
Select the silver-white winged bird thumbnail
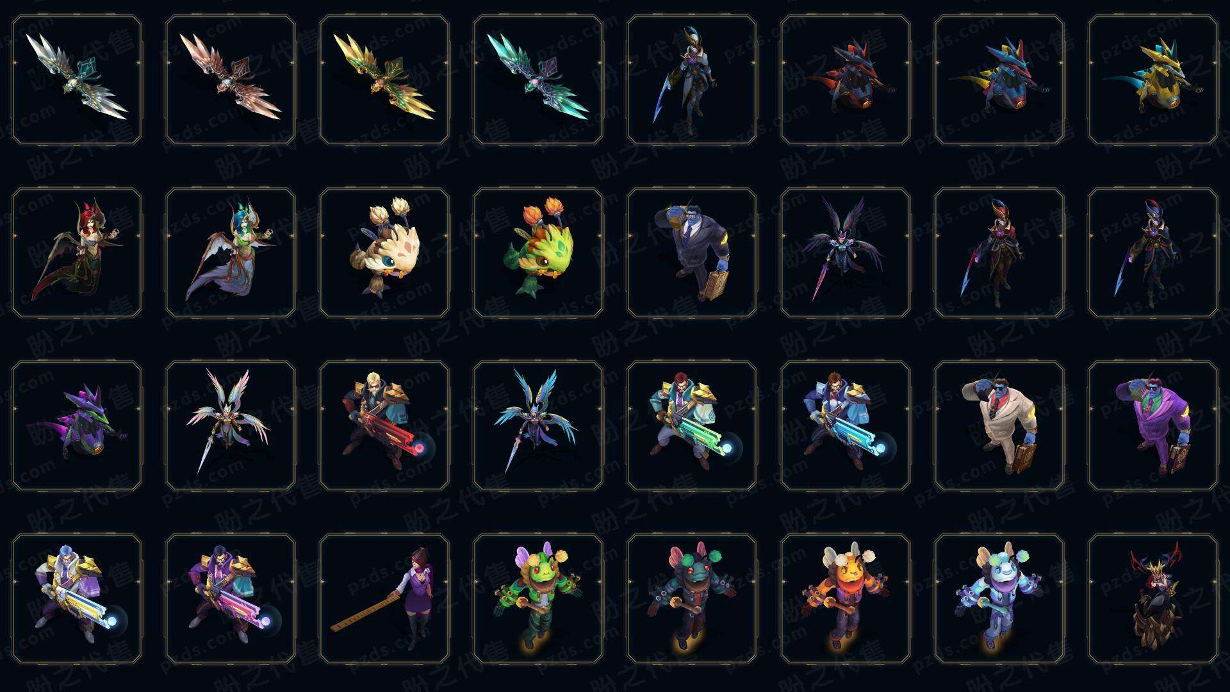(77, 80)
